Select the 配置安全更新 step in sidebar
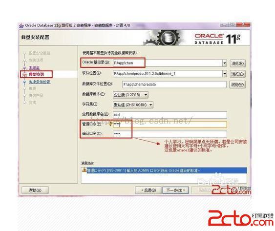Viewport: 275px width, 231px height. click(x=39, y=53)
